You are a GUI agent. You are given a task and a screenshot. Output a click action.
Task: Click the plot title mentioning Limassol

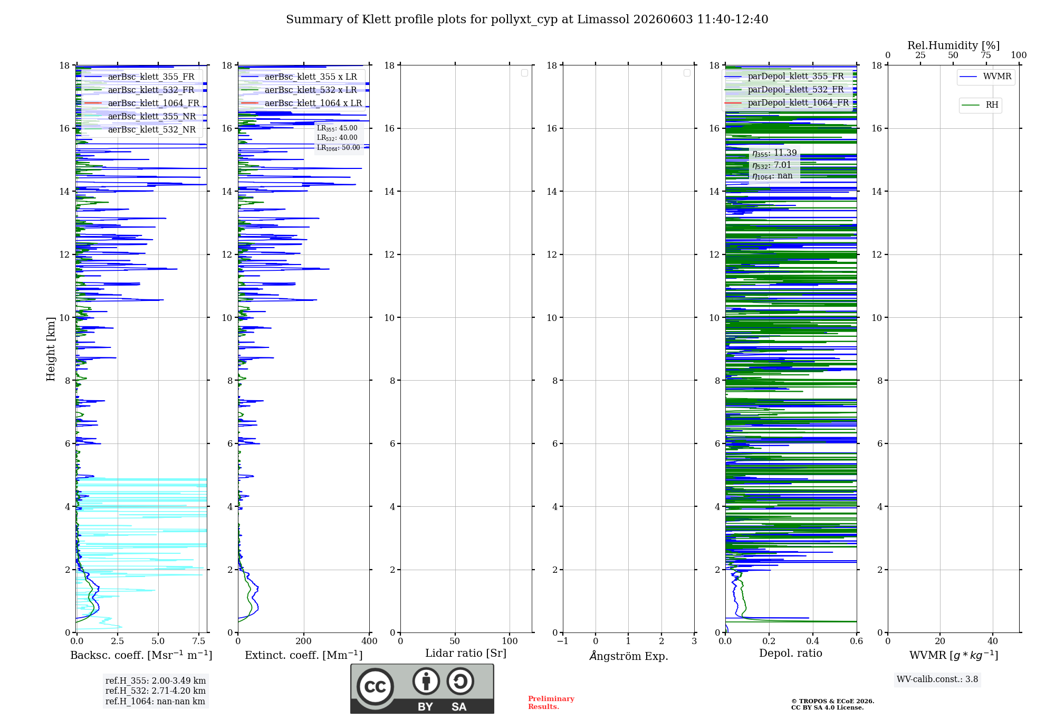(527, 20)
